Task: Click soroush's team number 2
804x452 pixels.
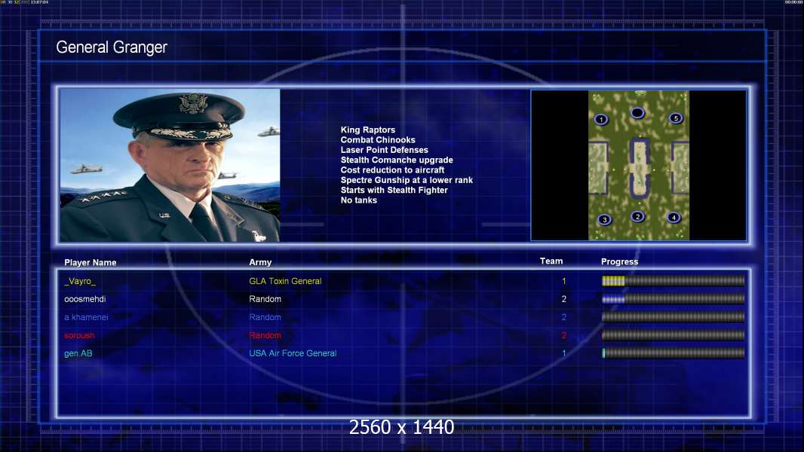Action: pyautogui.click(x=564, y=335)
